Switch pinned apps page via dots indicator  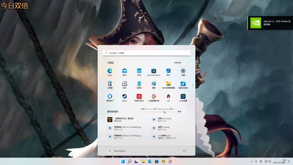[x=193, y=85]
